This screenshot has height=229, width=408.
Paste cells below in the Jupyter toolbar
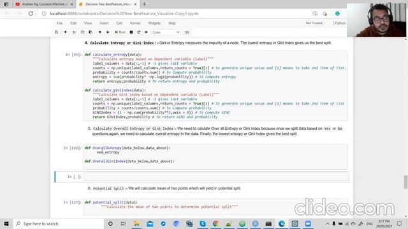(91, 32)
